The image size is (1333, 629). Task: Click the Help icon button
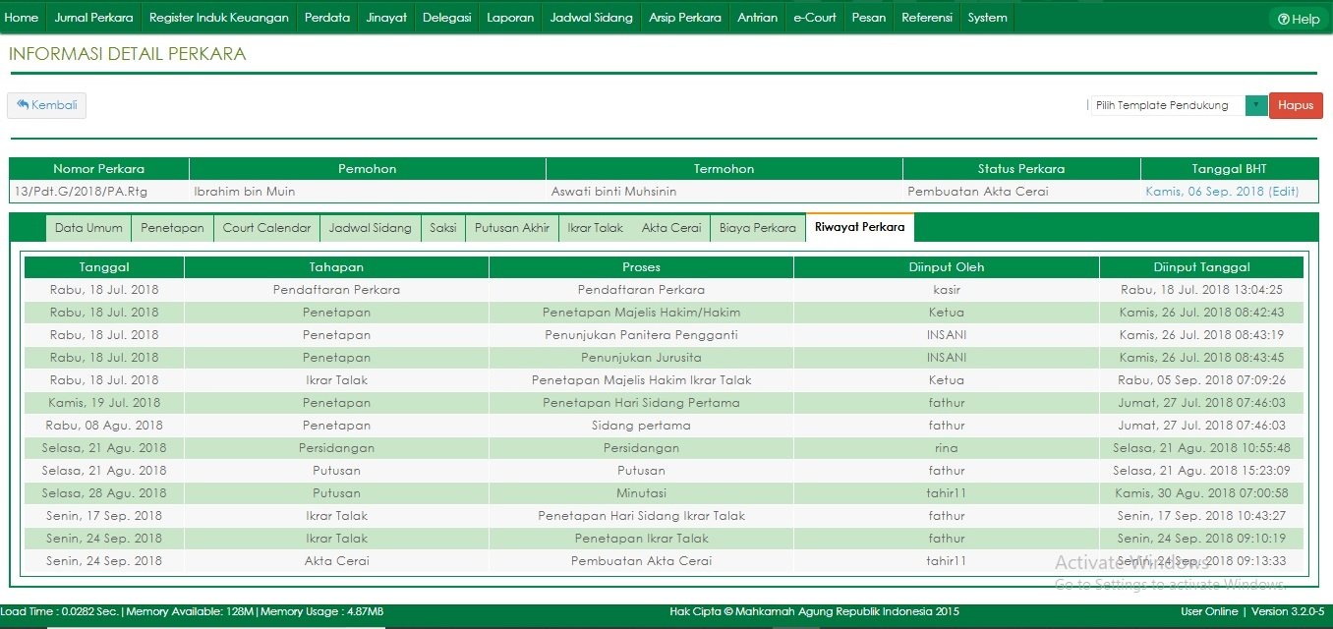1298,19
